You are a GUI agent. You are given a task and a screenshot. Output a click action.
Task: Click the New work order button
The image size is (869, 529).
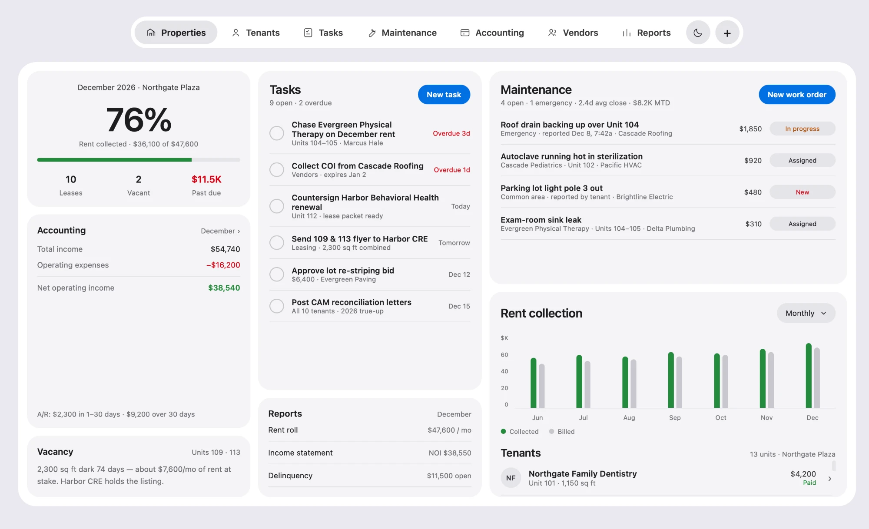pos(797,95)
